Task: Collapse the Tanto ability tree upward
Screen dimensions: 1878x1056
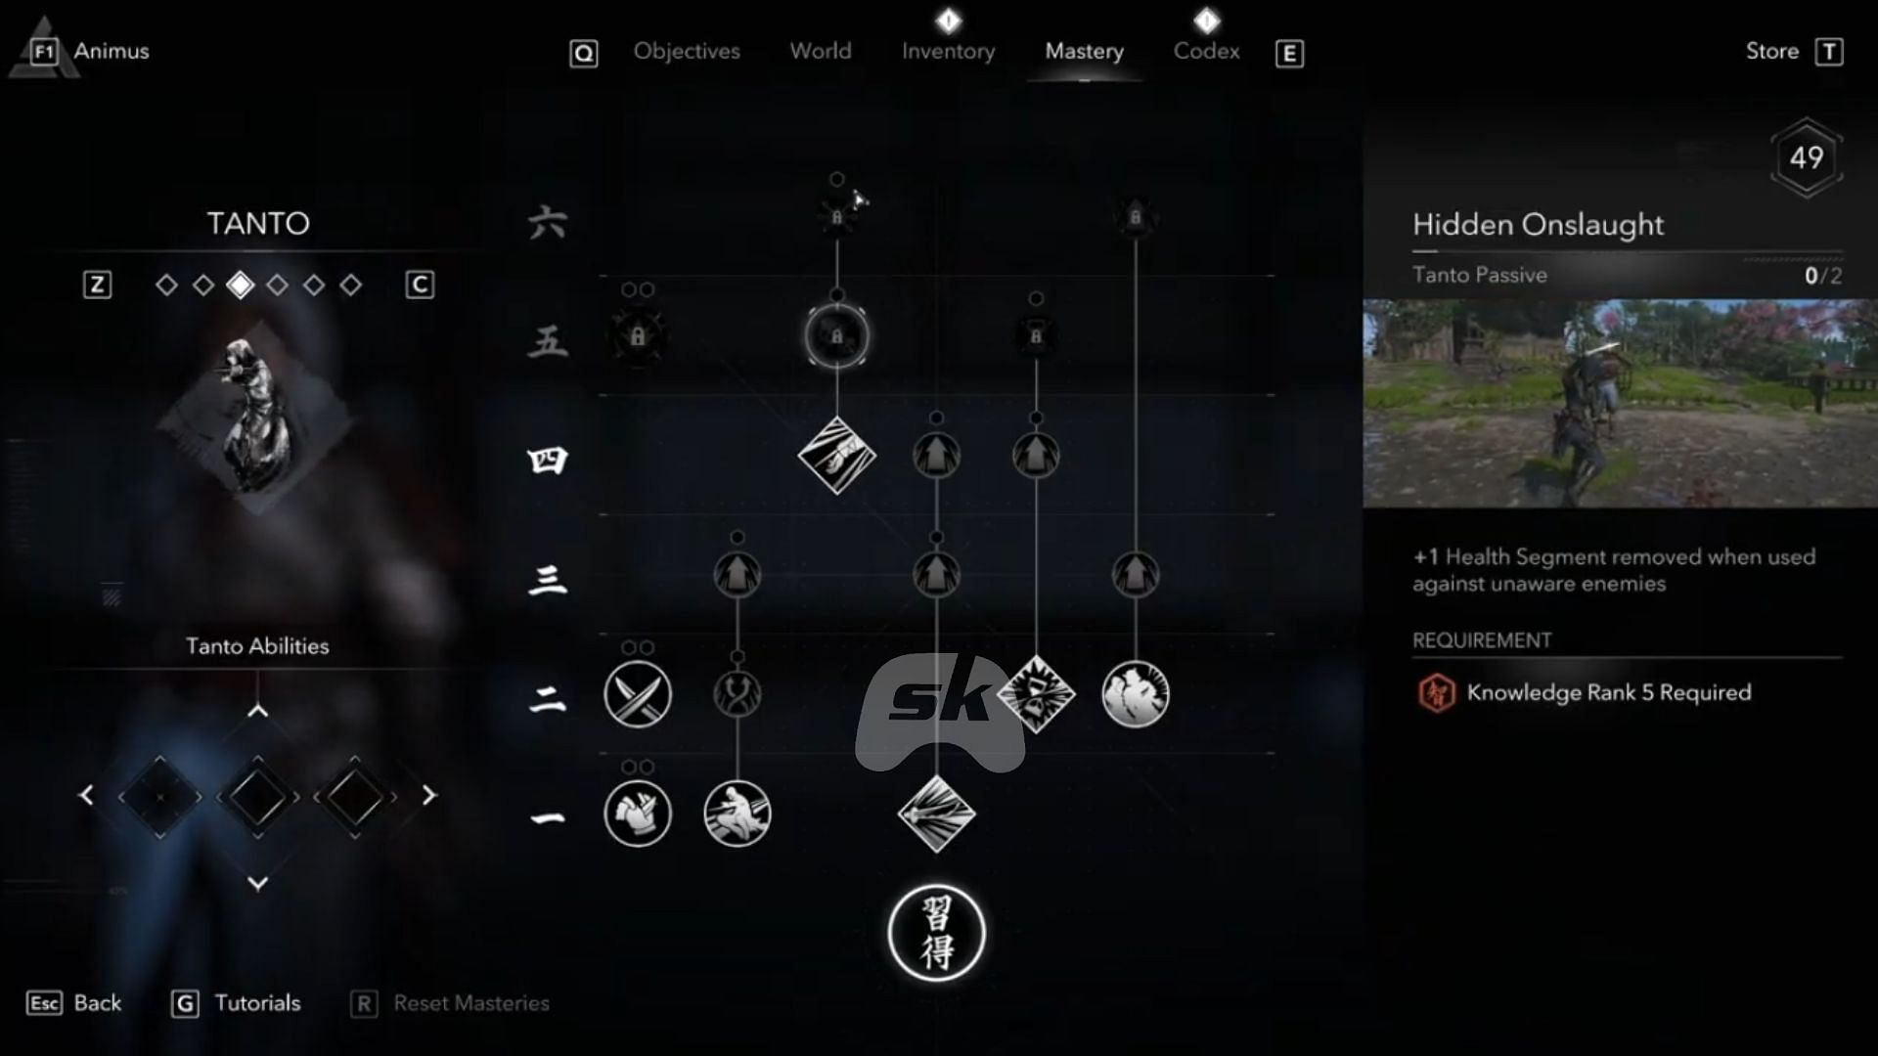Action: click(x=256, y=711)
